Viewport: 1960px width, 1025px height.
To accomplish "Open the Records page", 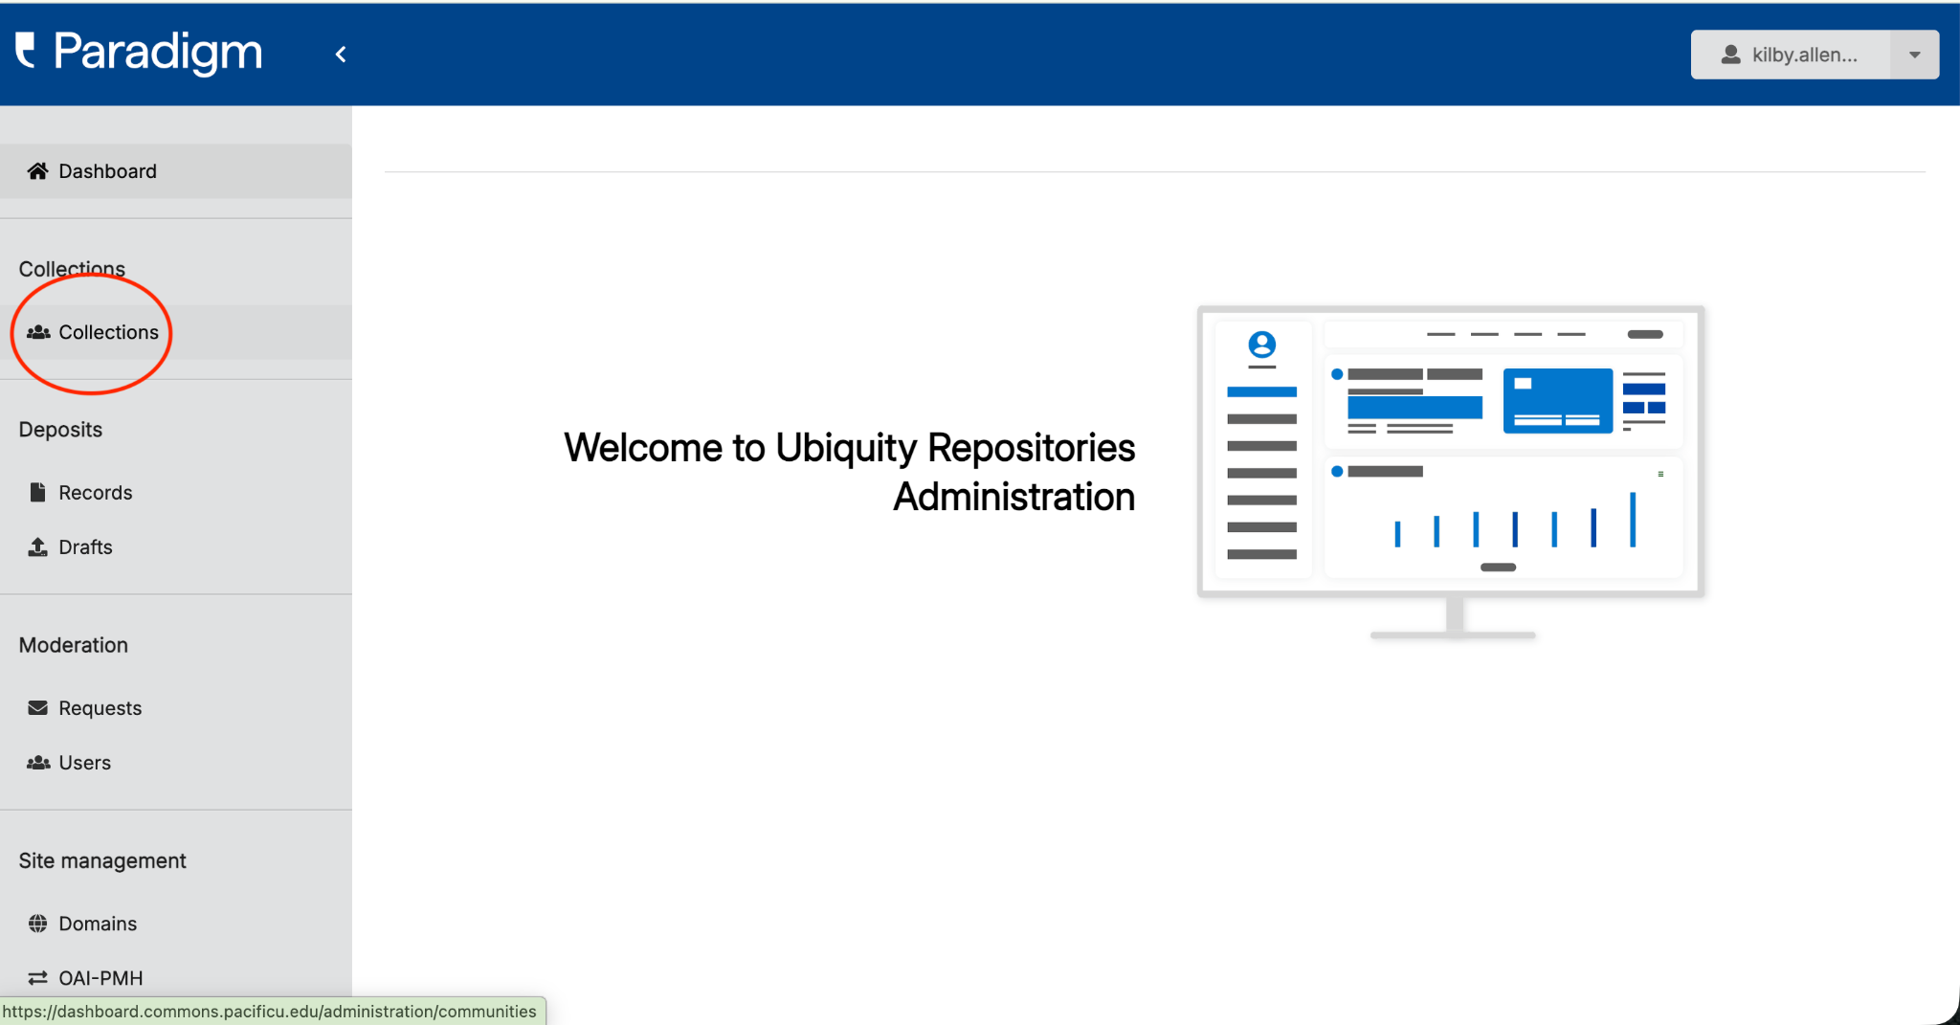I will 176,492.
